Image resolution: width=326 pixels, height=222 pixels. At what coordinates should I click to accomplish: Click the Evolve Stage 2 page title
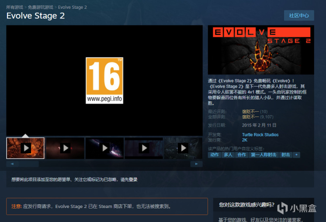coord(35,16)
